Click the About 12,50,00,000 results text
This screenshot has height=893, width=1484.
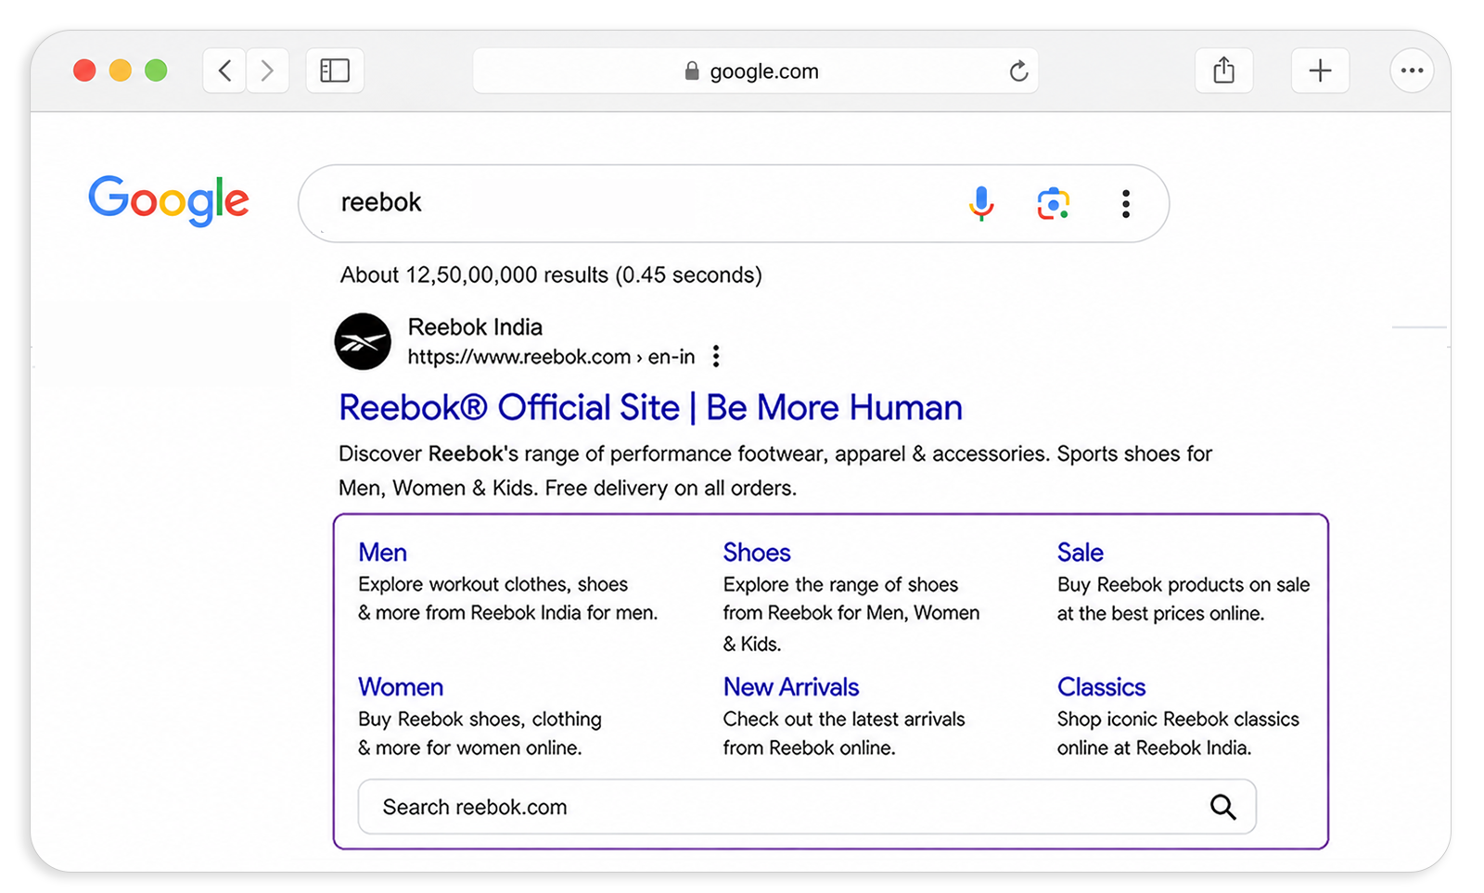551,275
